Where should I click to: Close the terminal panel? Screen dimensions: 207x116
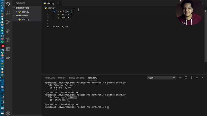point(202,78)
